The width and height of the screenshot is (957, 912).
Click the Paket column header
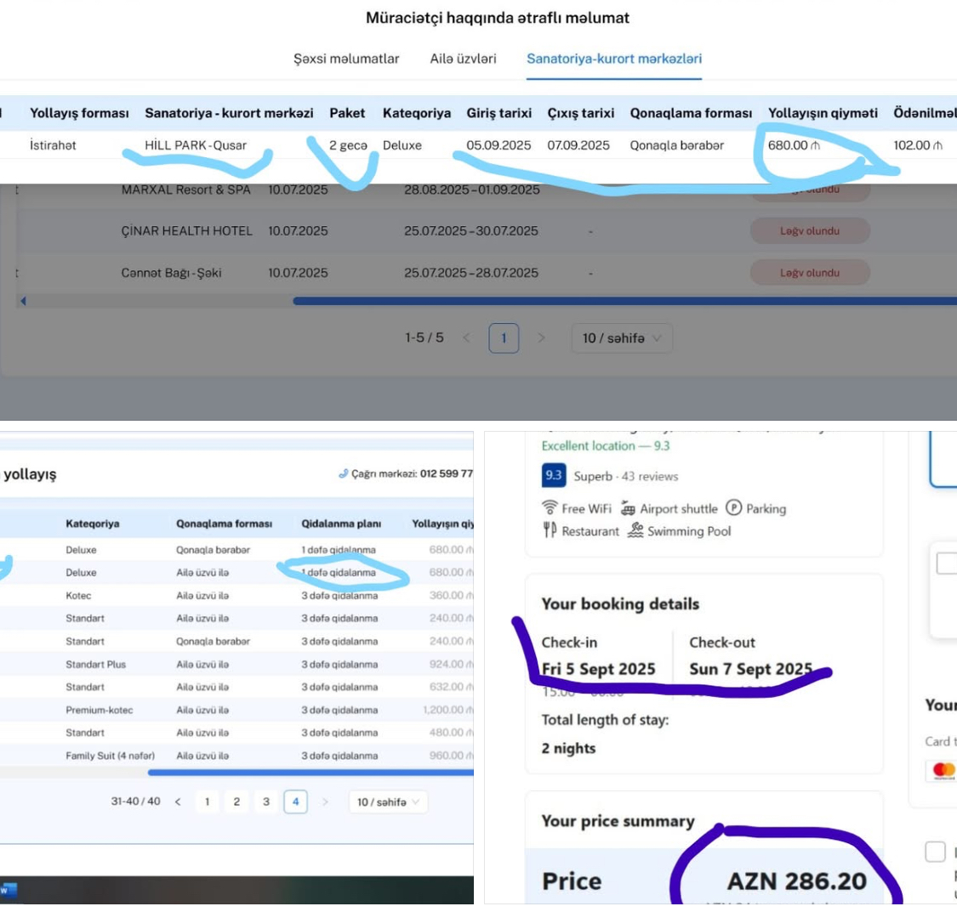347,113
